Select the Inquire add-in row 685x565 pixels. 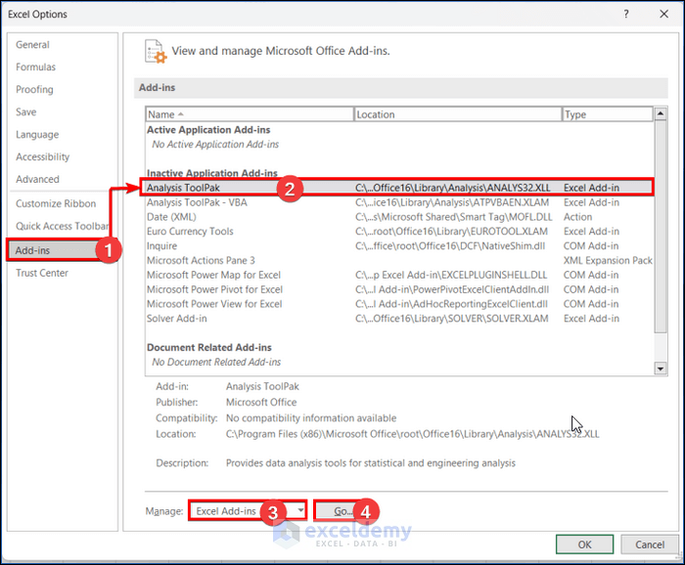click(399, 245)
